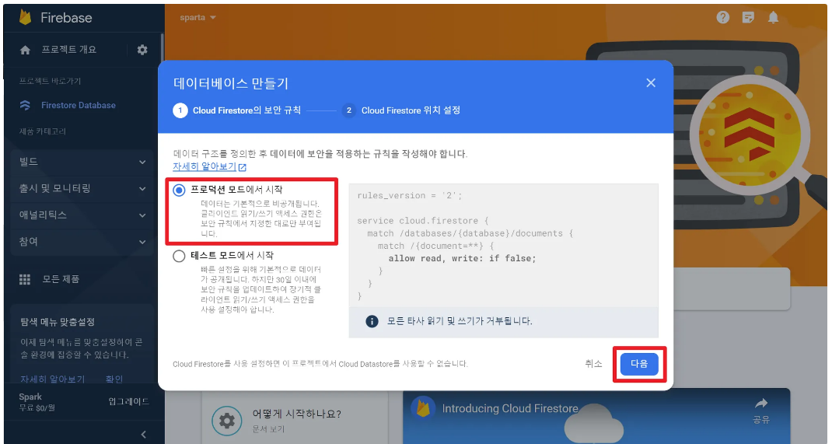
Task: Click the Firestore Database sidebar icon
Action: (x=25, y=105)
